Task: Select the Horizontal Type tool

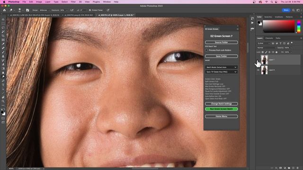Action: [x=3, y=85]
